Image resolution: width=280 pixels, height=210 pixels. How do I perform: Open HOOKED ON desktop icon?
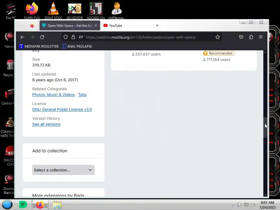pos(96,11)
